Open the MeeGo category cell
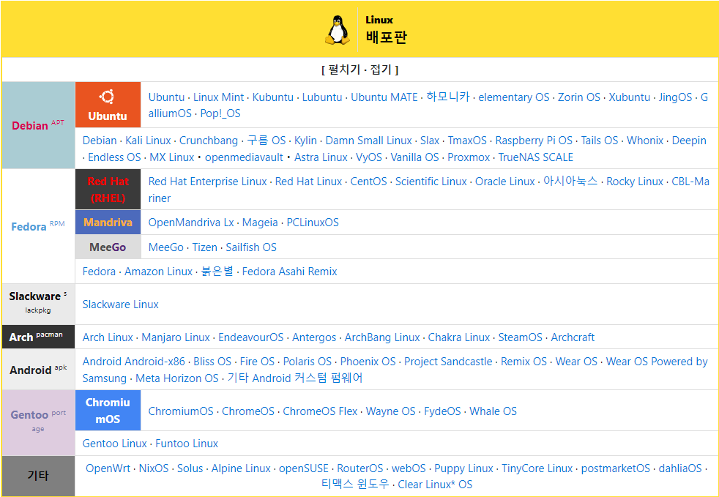The height and width of the screenshot is (497, 719). [108, 247]
